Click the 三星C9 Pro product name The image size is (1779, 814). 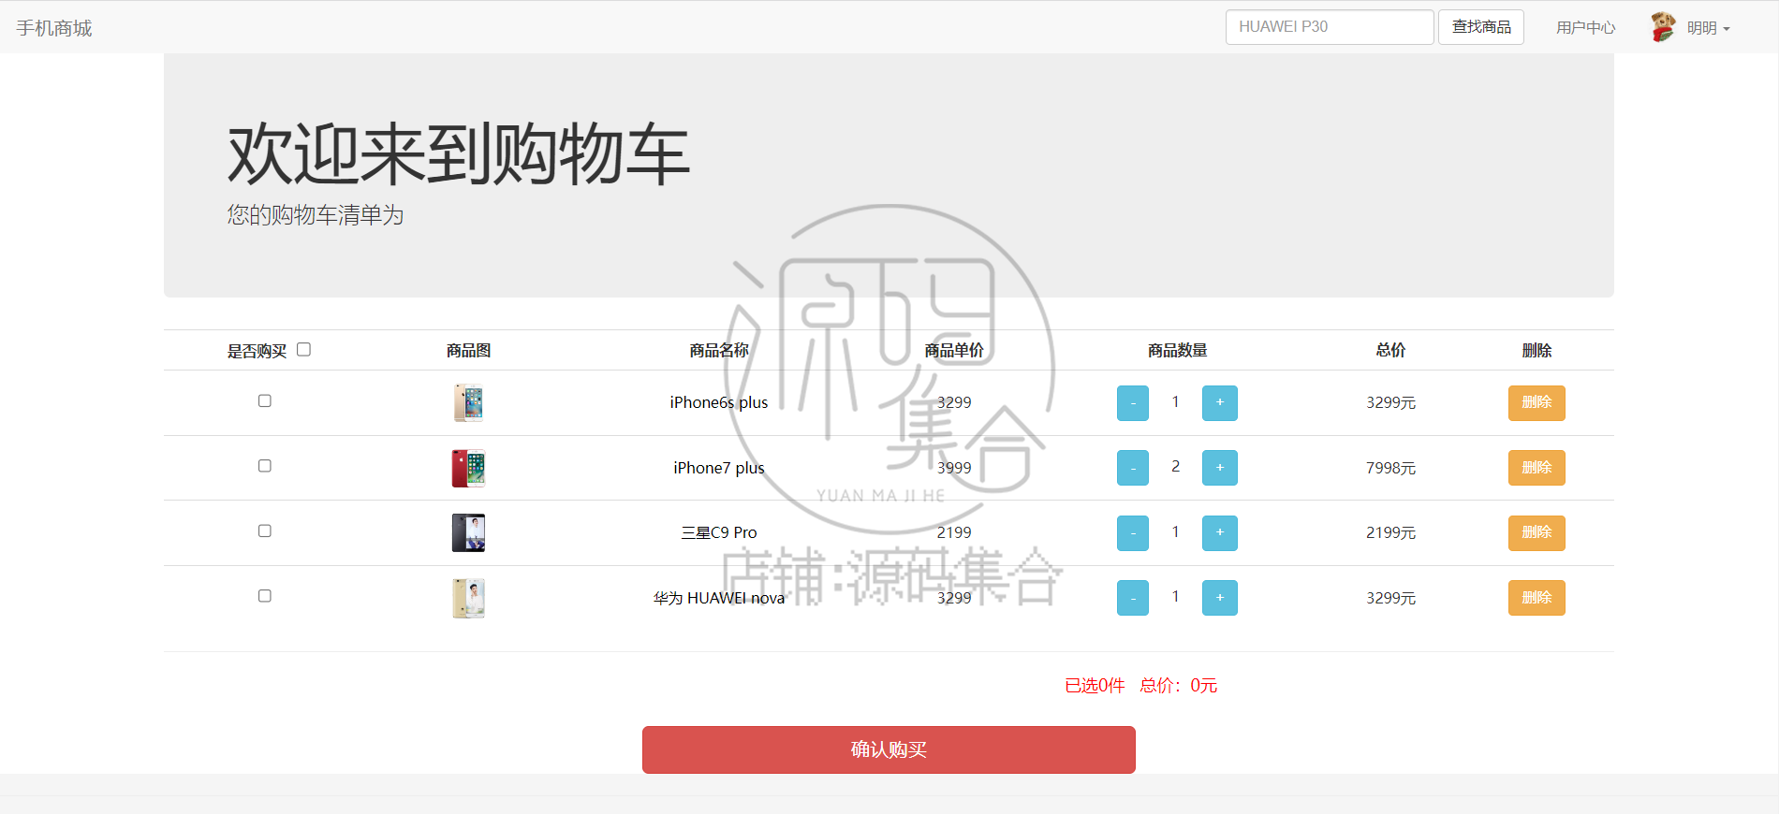click(719, 532)
